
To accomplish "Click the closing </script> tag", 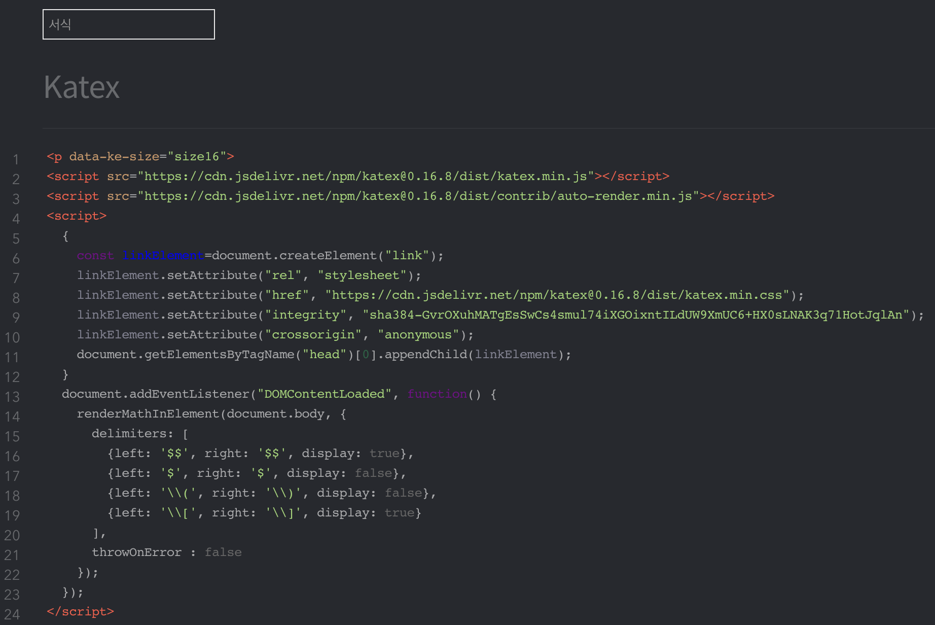I will click(80, 612).
